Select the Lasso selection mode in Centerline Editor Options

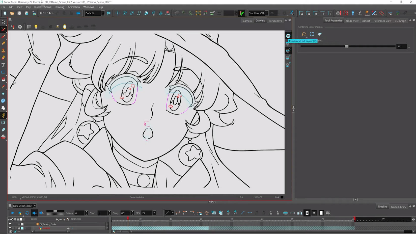pos(304,34)
